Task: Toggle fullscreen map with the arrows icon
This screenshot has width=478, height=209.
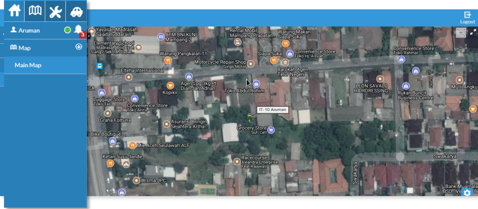Action: [473, 32]
